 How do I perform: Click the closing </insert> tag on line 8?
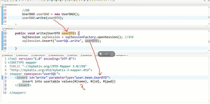(x=23, y=85)
